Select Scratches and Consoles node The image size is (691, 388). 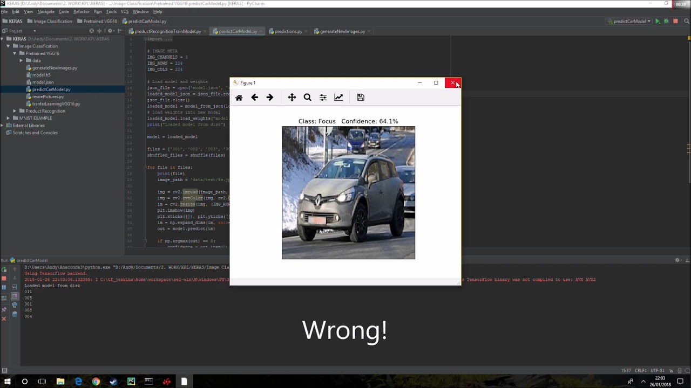(35, 133)
